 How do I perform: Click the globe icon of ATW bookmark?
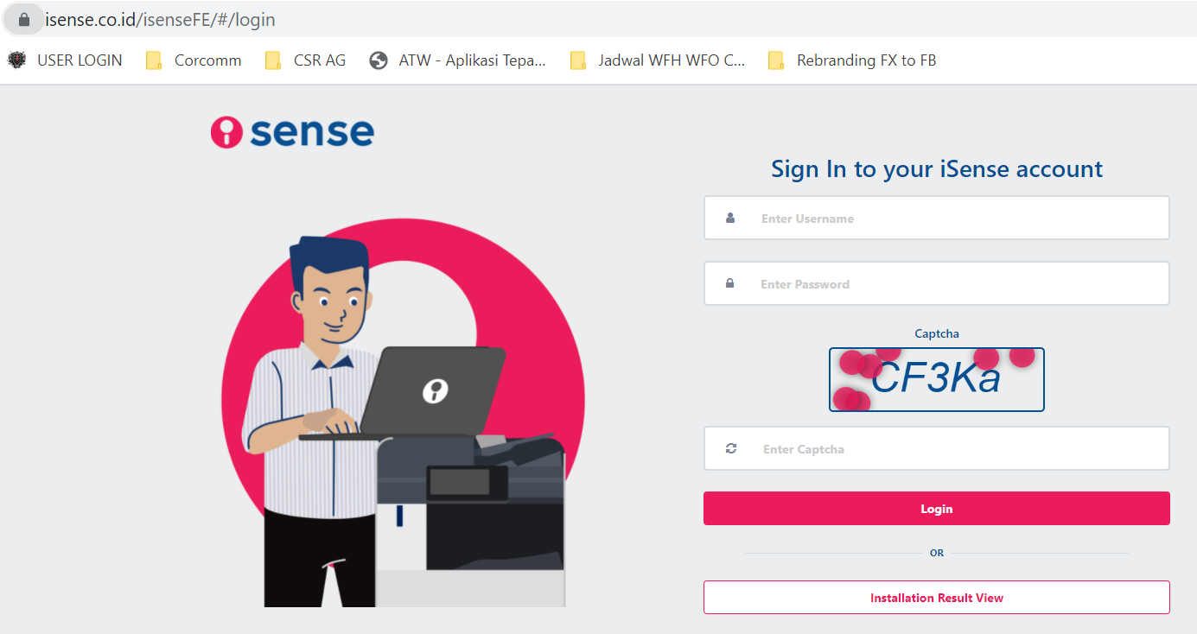(x=378, y=60)
